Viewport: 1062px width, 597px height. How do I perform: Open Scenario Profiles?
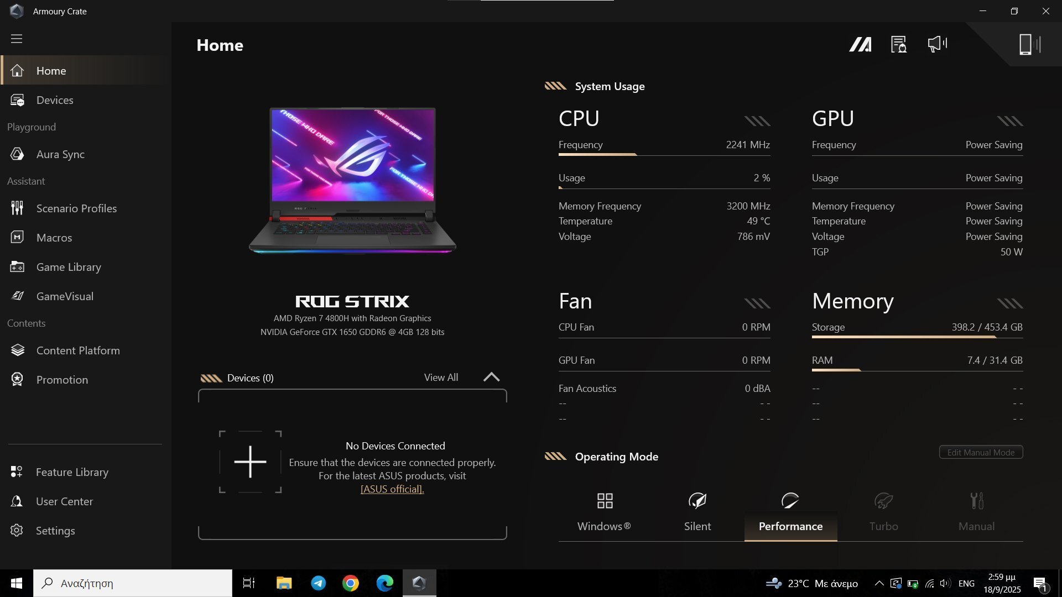click(x=86, y=208)
